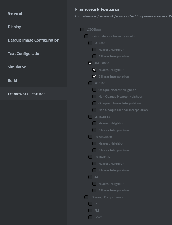
Task: Check Opaque Nearest Neighbor option
Action: (x=94, y=90)
